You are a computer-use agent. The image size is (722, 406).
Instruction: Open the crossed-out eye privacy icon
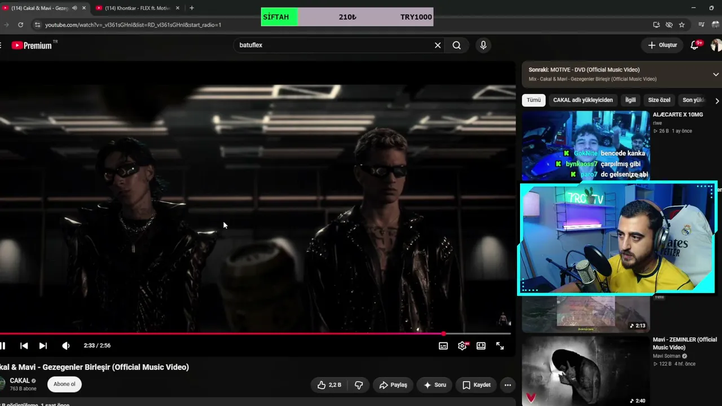[x=669, y=25]
